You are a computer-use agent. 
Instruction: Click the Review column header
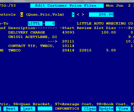(x=84, y=28)
